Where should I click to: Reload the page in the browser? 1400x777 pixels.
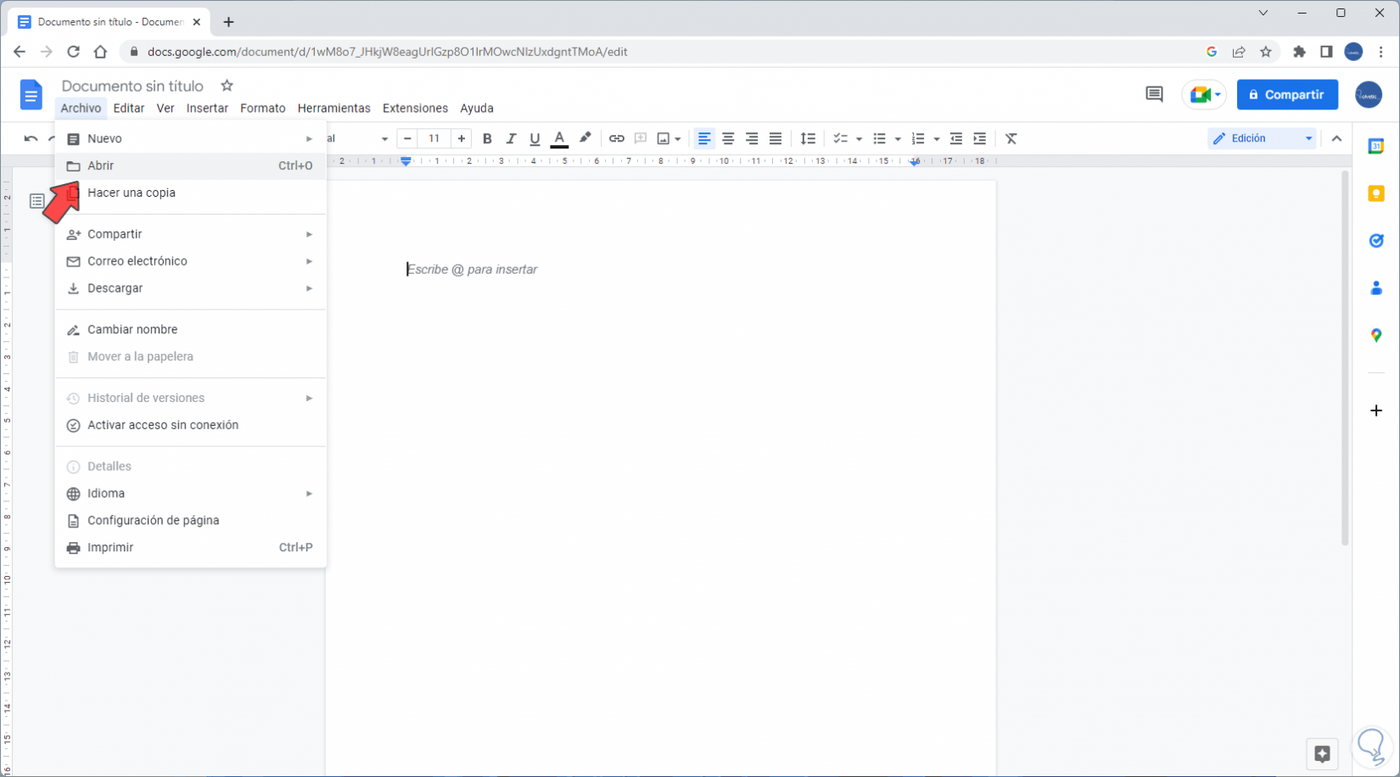(73, 52)
